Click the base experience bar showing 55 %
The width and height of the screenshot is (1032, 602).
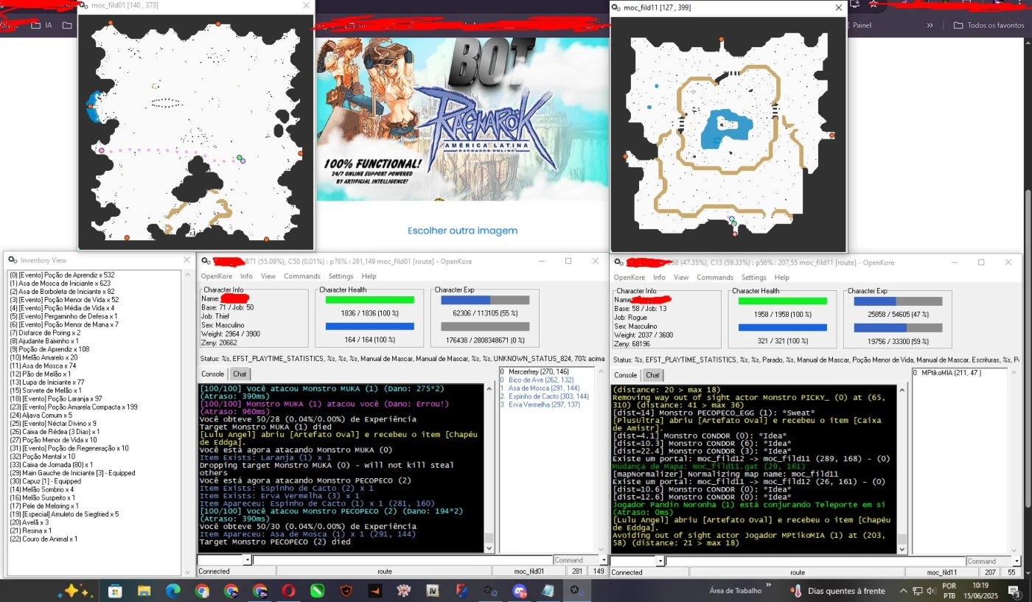click(485, 300)
